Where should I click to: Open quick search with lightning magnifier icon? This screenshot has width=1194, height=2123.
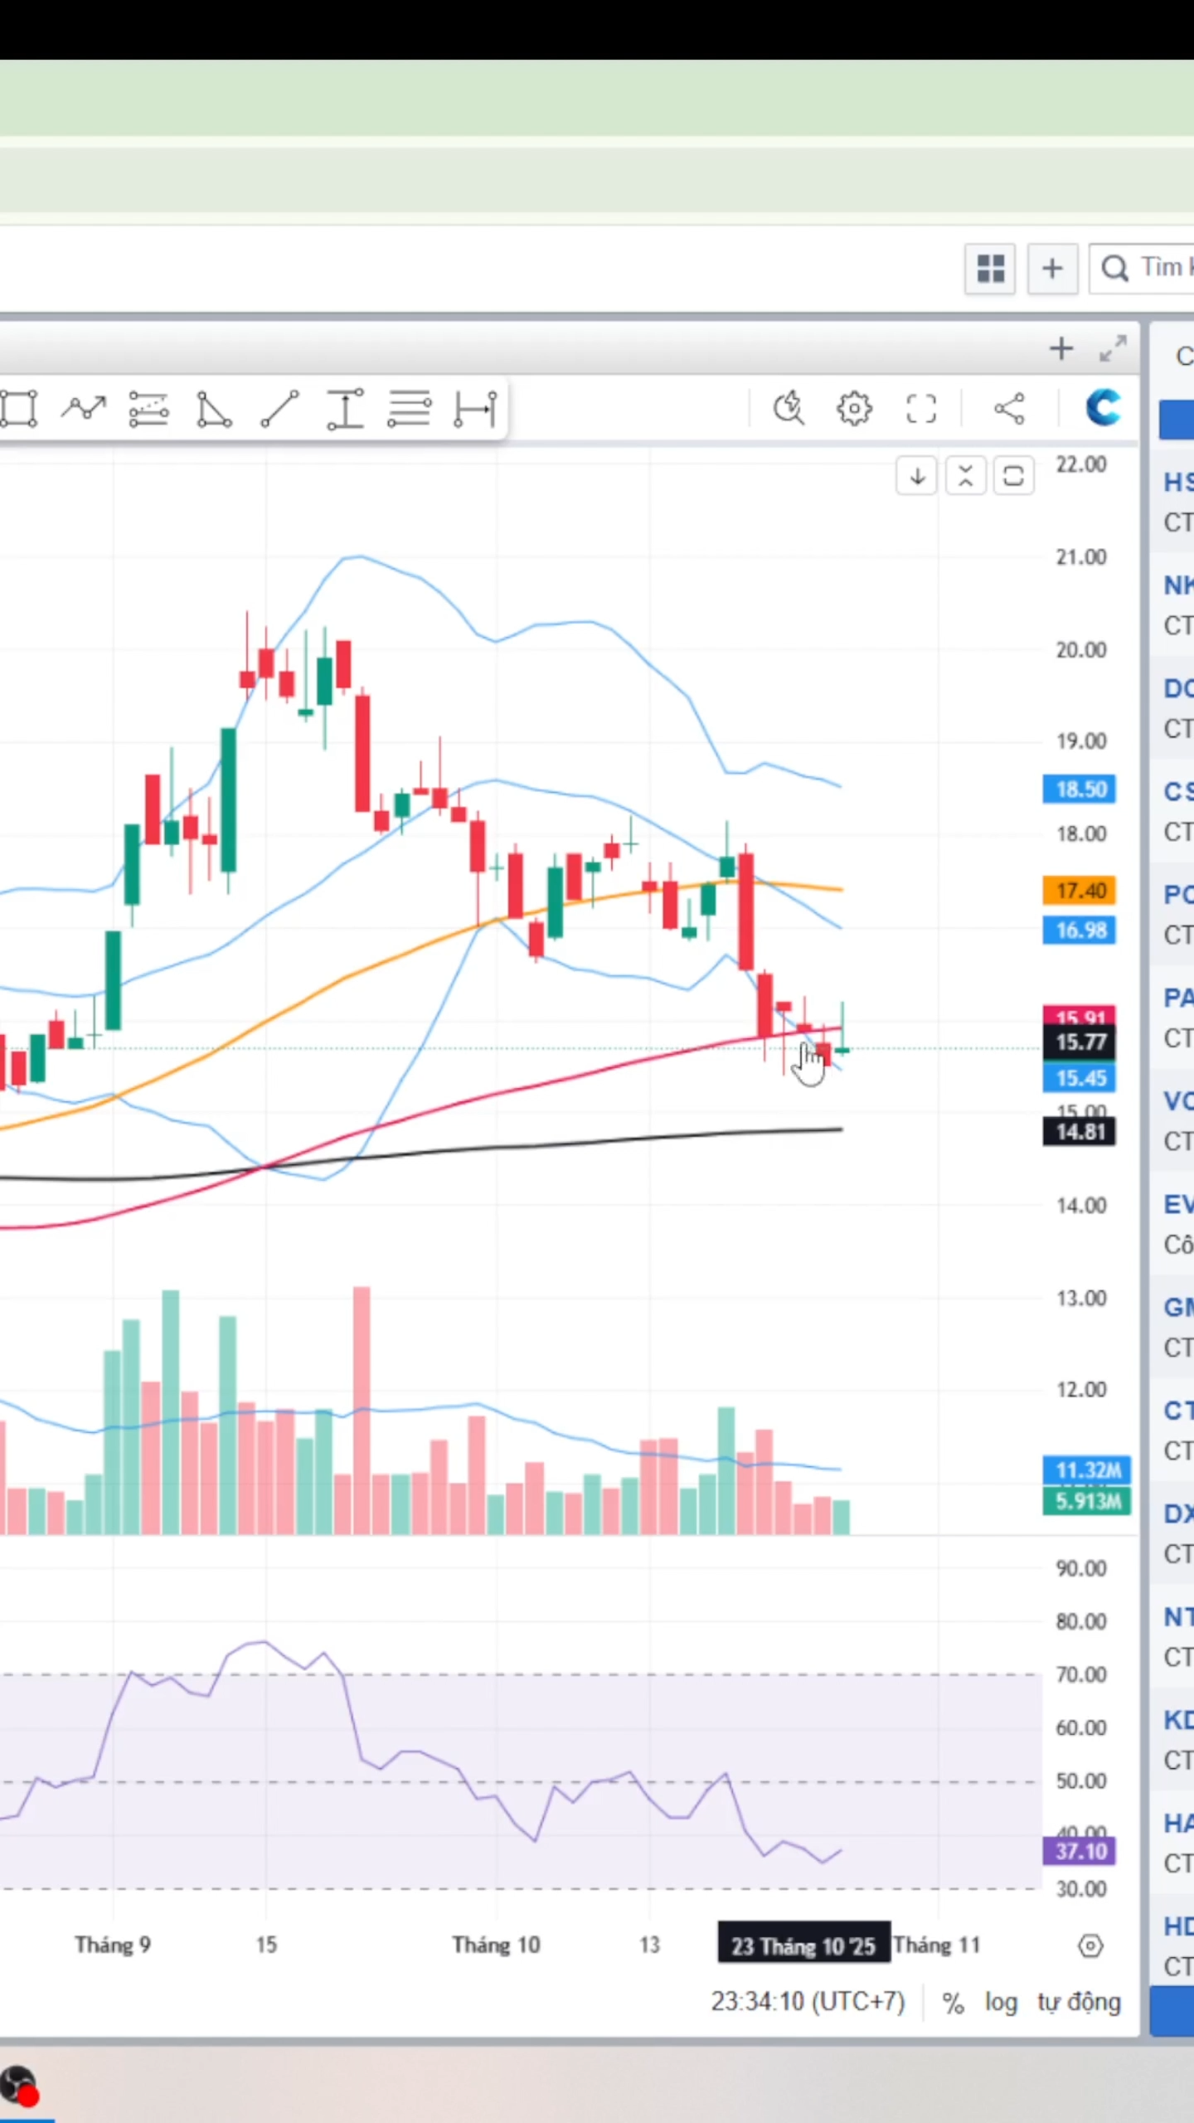pyautogui.click(x=789, y=409)
